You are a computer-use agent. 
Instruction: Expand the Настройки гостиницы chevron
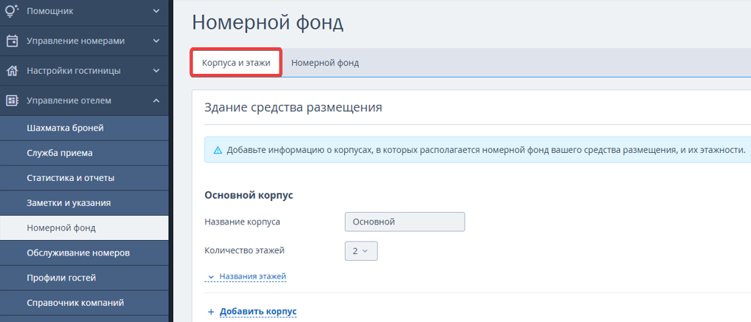[x=156, y=71]
